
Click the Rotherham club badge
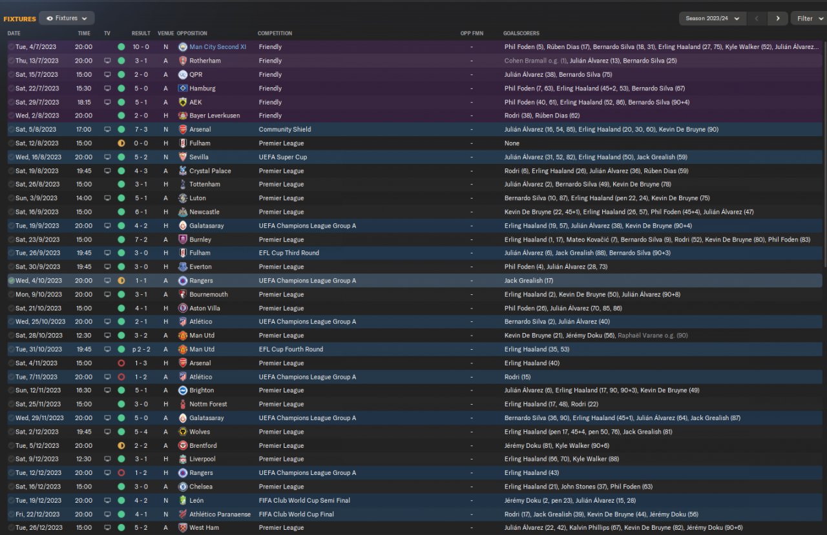(x=182, y=61)
